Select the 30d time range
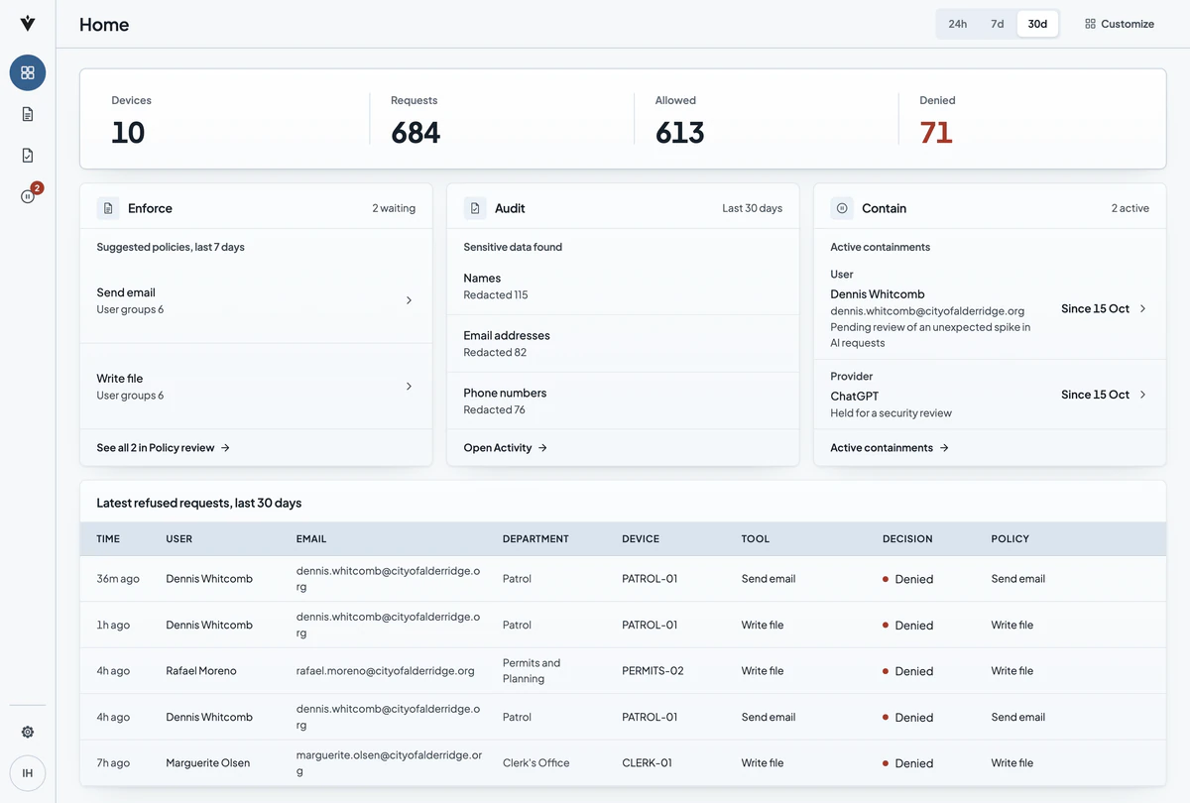The image size is (1190, 803). click(1037, 24)
